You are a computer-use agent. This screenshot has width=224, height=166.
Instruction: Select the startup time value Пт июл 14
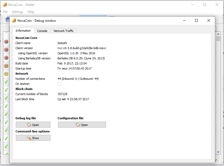pos(74,69)
